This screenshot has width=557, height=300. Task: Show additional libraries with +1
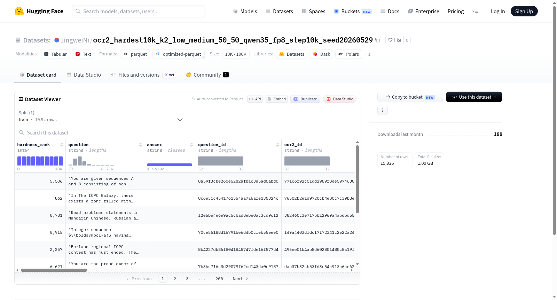tap(368, 54)
